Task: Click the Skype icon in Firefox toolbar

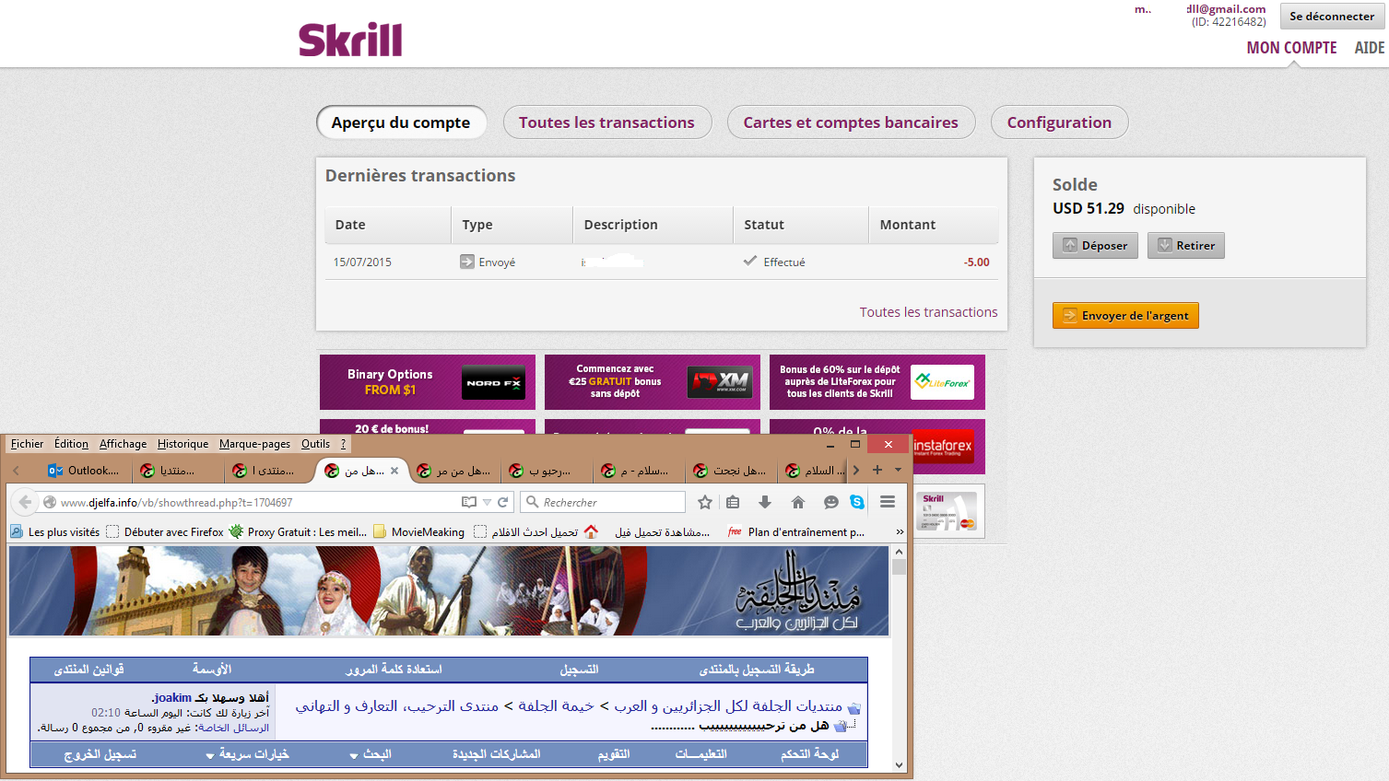Action: pyautogui.click(x=857, y=502)
